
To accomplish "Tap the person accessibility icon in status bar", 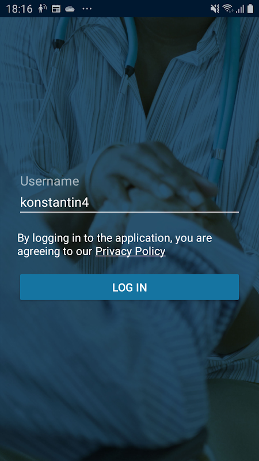I will point(42,9).
